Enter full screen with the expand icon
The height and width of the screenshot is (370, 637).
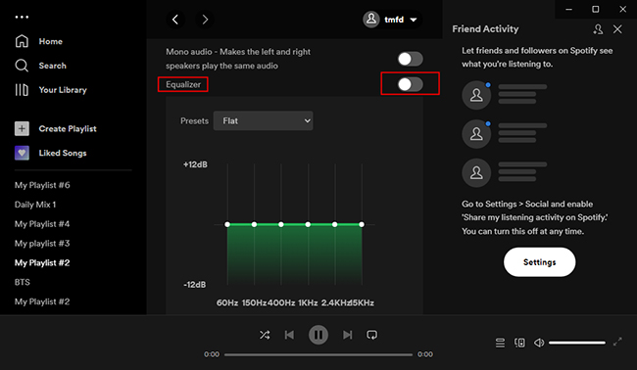tap(617, 342)
